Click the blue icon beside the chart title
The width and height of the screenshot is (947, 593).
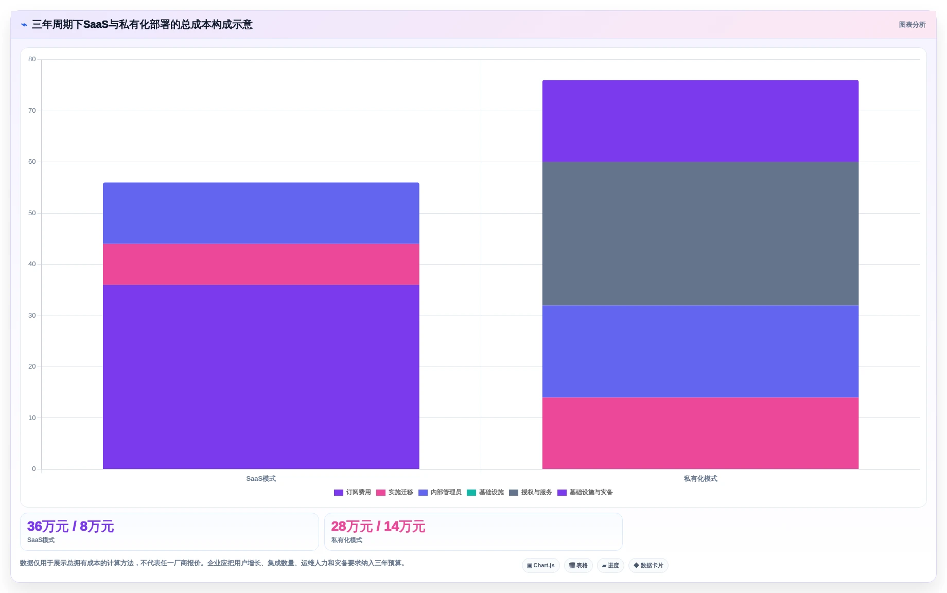(x=24, y=25)
